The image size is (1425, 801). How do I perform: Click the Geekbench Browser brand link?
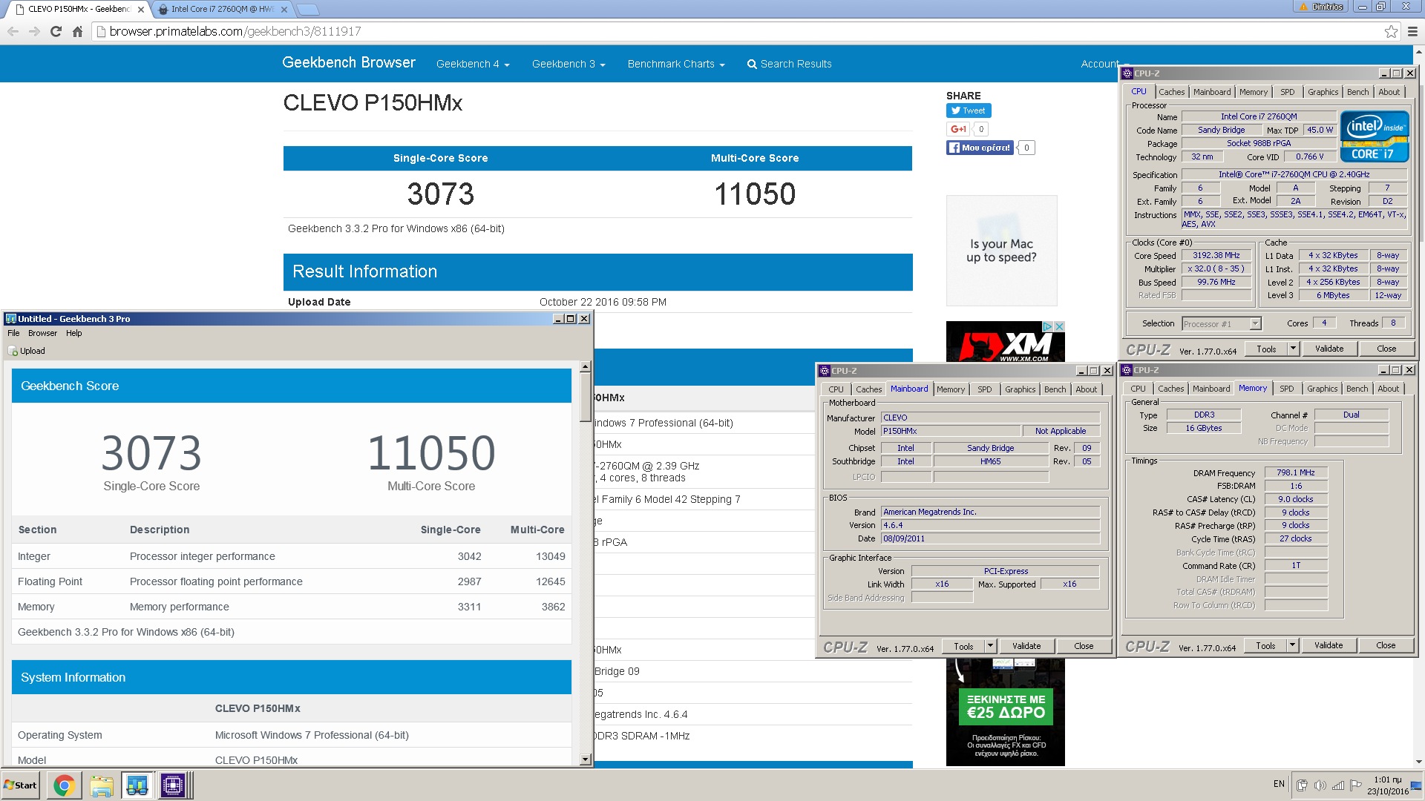(348, 63)
